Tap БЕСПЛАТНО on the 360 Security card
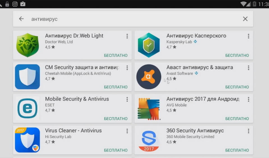This screenshot has height=158, width=269. tap(237, 150)
